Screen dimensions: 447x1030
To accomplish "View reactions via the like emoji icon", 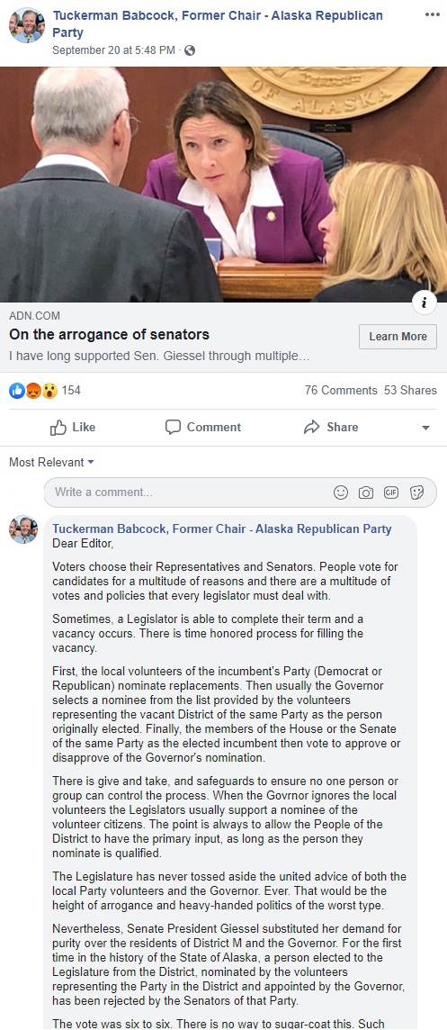I will [16, 391].
